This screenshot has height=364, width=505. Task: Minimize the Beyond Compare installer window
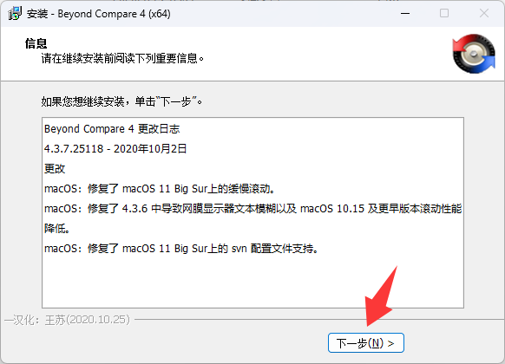[405, 14]
